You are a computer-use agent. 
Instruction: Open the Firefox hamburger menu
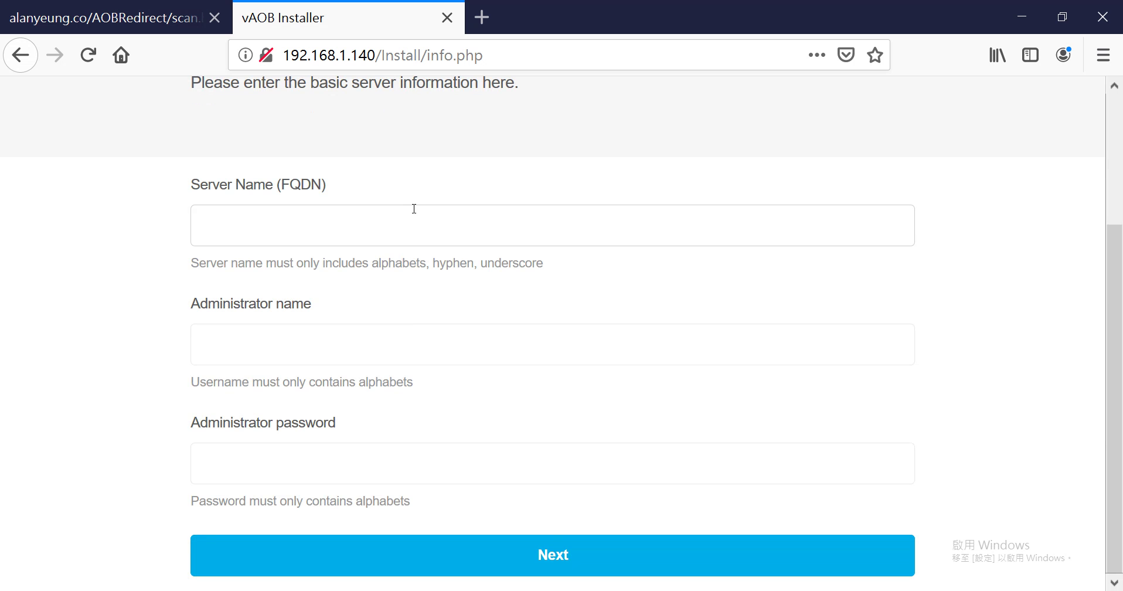click(1103, 55)
